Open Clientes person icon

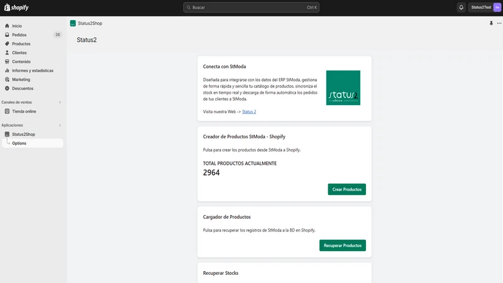tap(7, 53)
